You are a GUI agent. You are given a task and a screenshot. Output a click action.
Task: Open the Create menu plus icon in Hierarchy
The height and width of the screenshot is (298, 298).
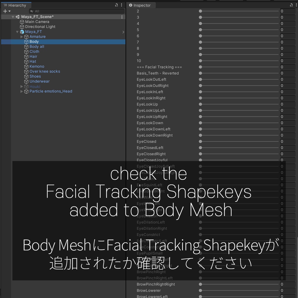pyautogui.click(x=4, y=11)
